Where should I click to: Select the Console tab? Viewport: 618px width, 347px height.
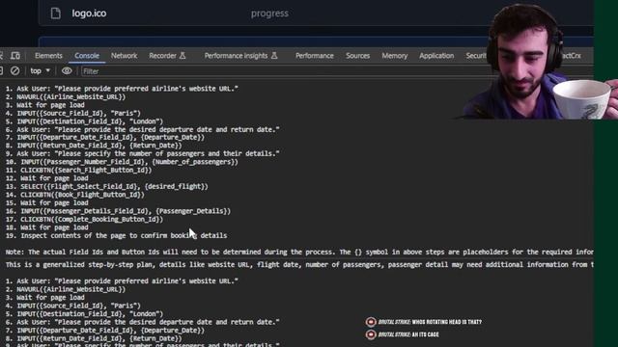87,56
